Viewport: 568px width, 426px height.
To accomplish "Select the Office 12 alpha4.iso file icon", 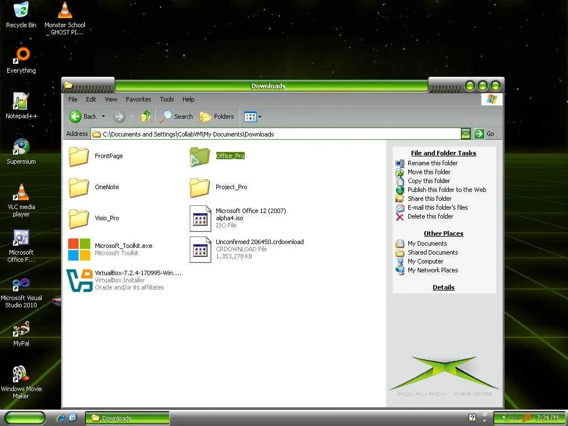I will pyautogui.click(x=200, y=219).
